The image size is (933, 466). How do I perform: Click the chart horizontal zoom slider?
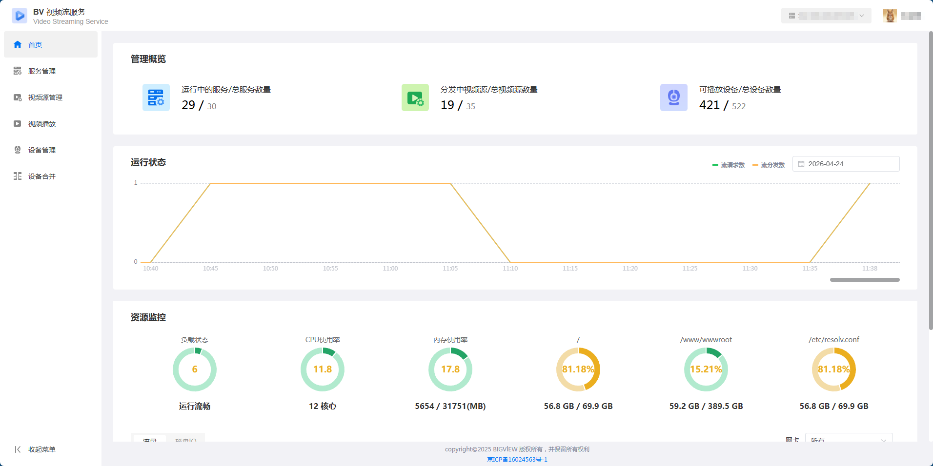point(865,280)
